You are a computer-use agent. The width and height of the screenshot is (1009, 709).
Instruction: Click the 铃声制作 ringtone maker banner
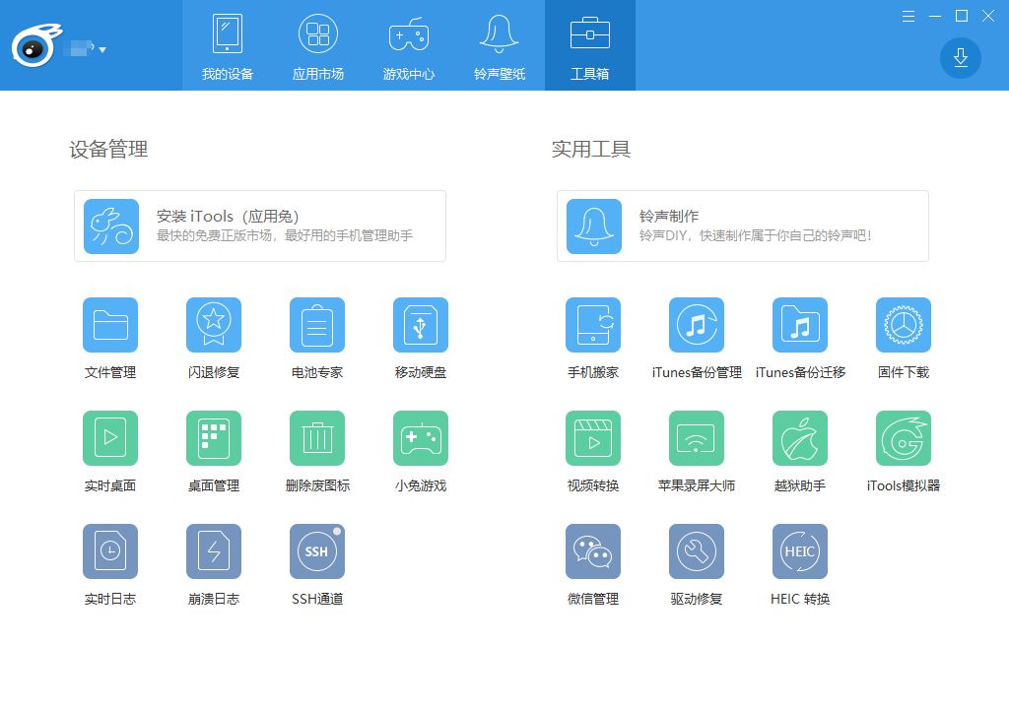743,226
